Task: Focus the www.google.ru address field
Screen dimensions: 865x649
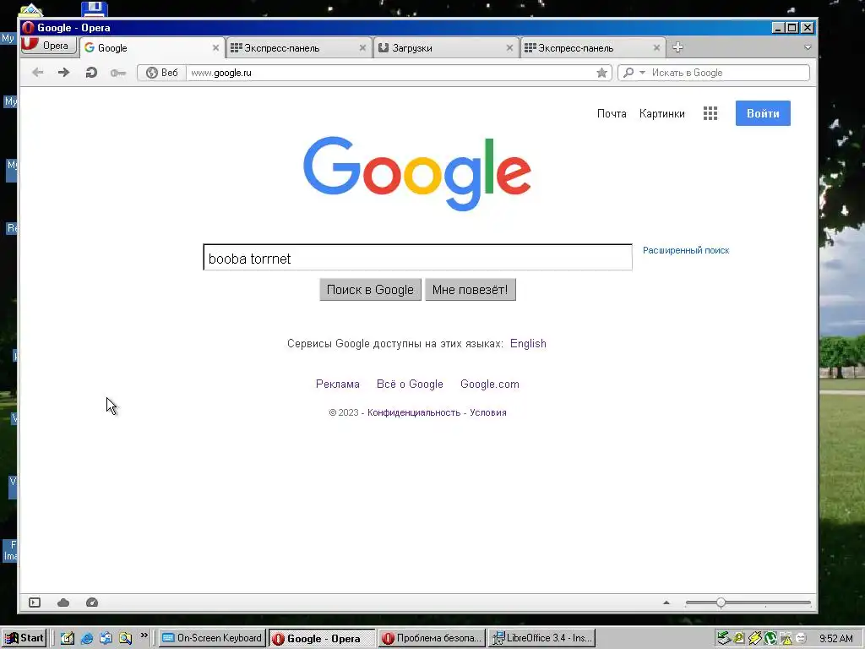Action: tap(389, 73)
